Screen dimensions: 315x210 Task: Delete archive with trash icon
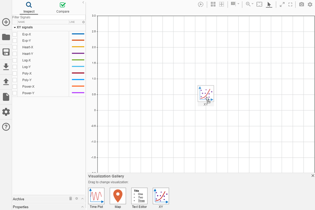pyautogui.click(x=70, y=199)
